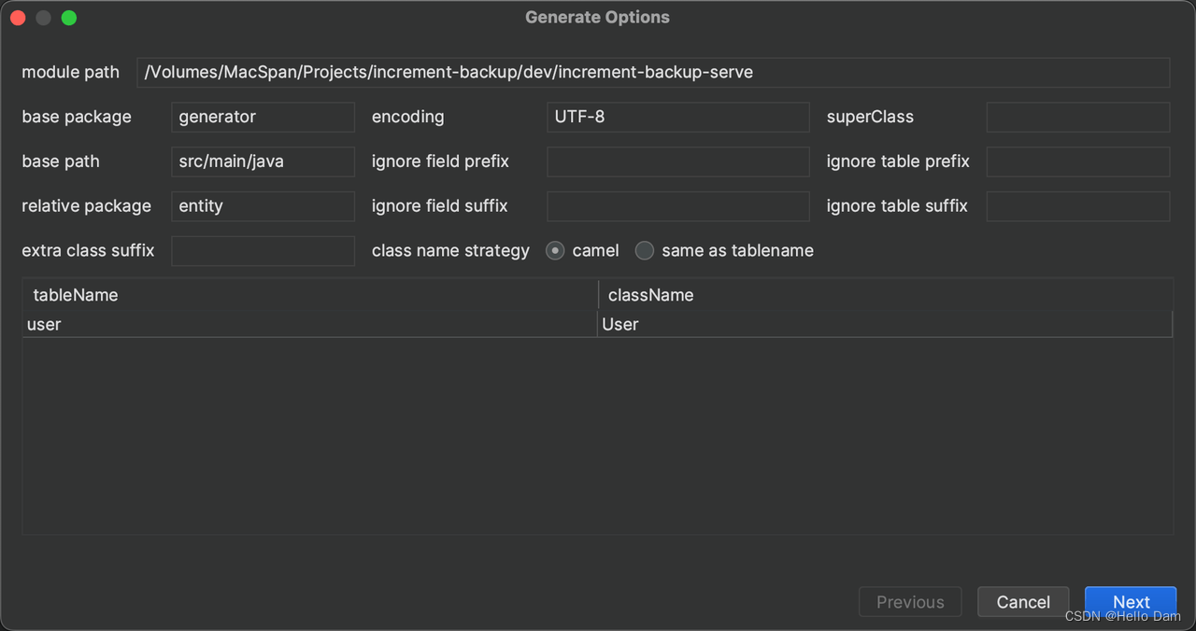Click the tableName column header
Screen dimensions: 1196x631
click(310, 295)
